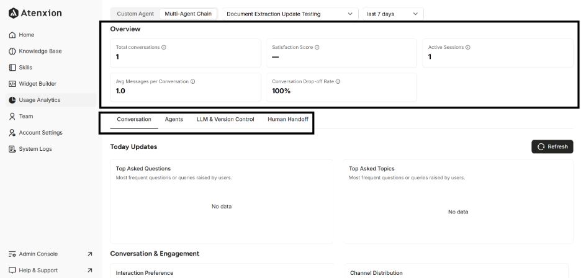Click the Avg Messages per Conversation card
The width and height of the screenshot is (581, 278).
coord(185,87)
